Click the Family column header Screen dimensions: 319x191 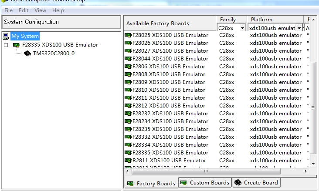231,20
